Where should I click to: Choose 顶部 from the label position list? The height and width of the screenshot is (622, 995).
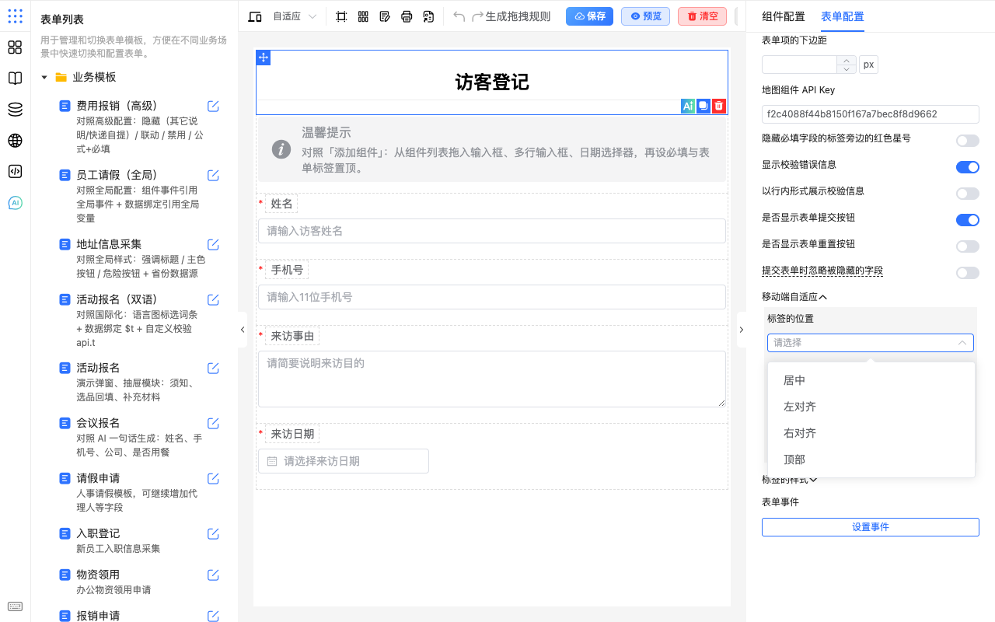pyautogui.click(x=871, y=460)
